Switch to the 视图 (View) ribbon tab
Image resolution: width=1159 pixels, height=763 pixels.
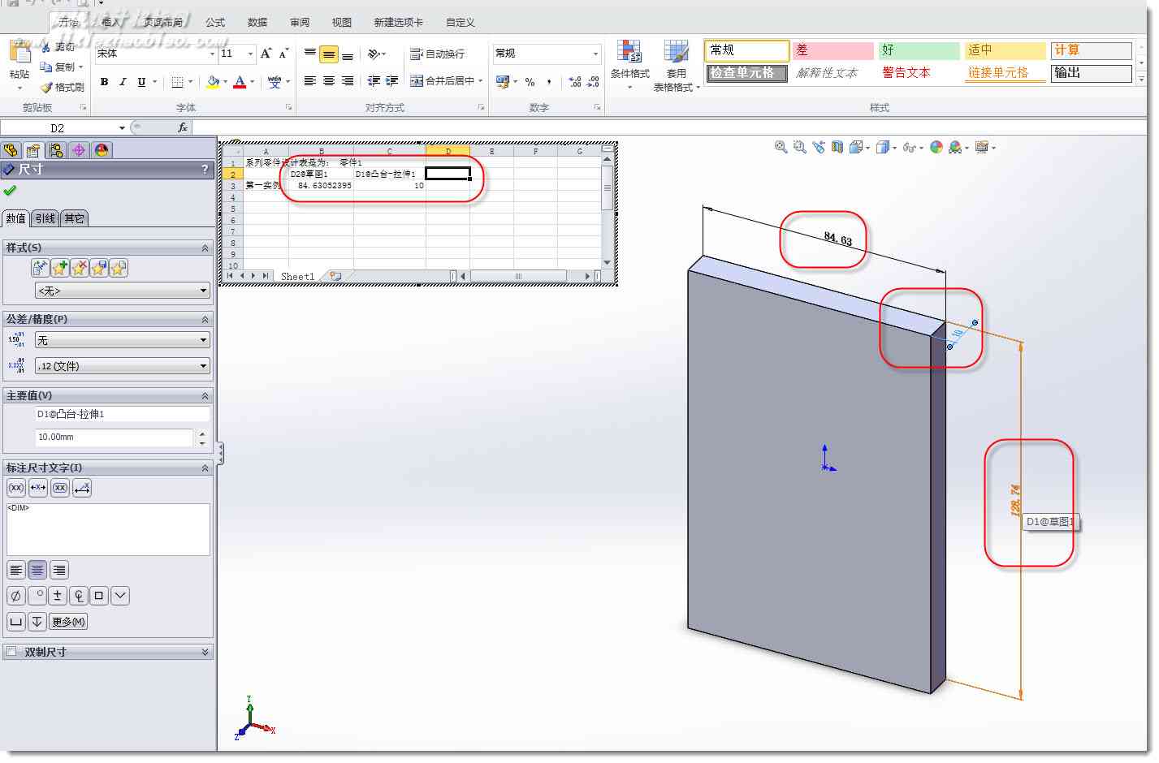click(342, 22)
